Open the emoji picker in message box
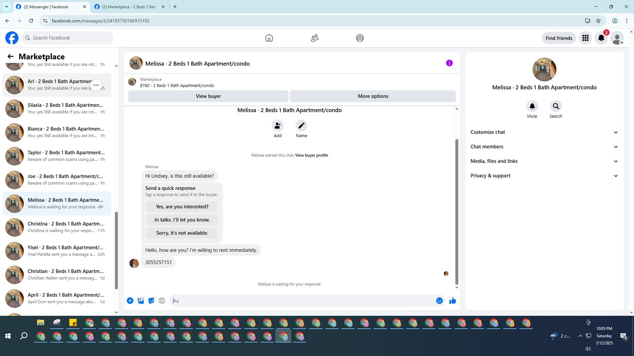 point(439,301)
